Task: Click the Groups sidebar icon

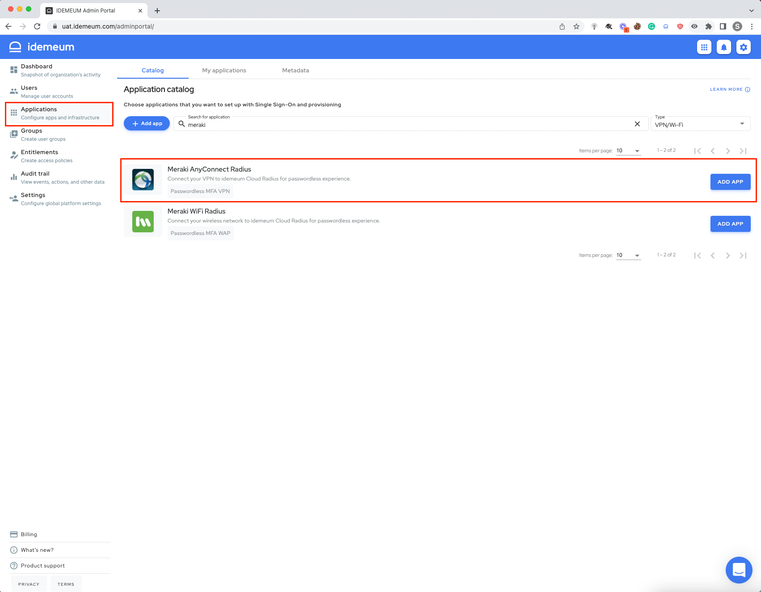Action: coord(14,134)
